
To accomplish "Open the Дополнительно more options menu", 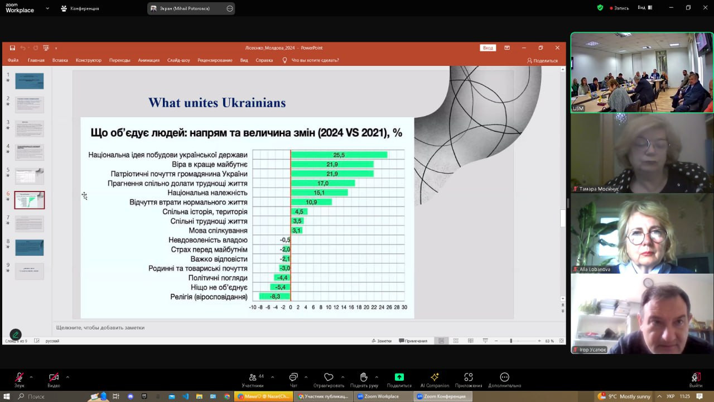I will point(504,377).
